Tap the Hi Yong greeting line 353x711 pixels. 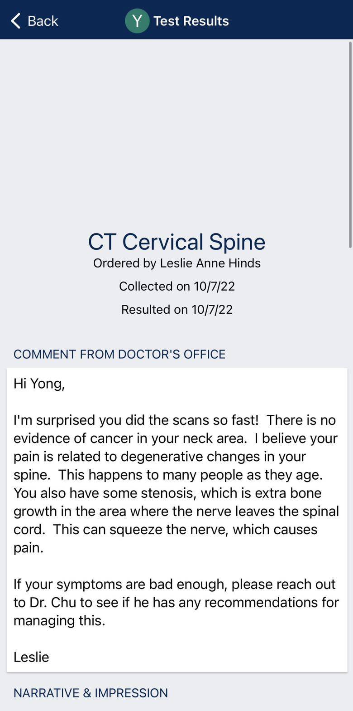click(x=39, y=384)
